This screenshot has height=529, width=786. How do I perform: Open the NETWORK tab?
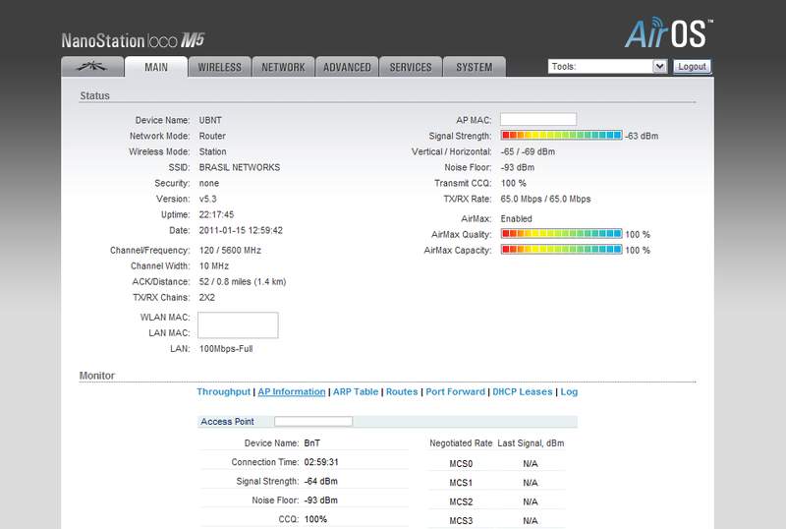tap(283, 67)
